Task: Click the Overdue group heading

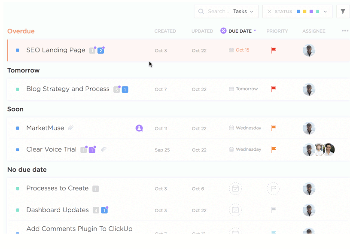Action: pos(21,31)
